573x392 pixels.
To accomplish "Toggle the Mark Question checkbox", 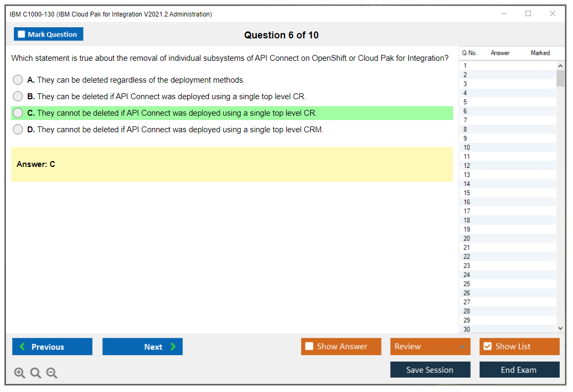I will point(21,34).
